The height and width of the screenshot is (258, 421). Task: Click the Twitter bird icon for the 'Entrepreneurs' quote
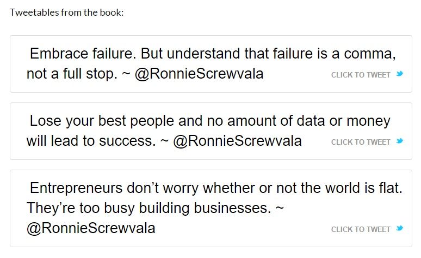click(400, 228)
